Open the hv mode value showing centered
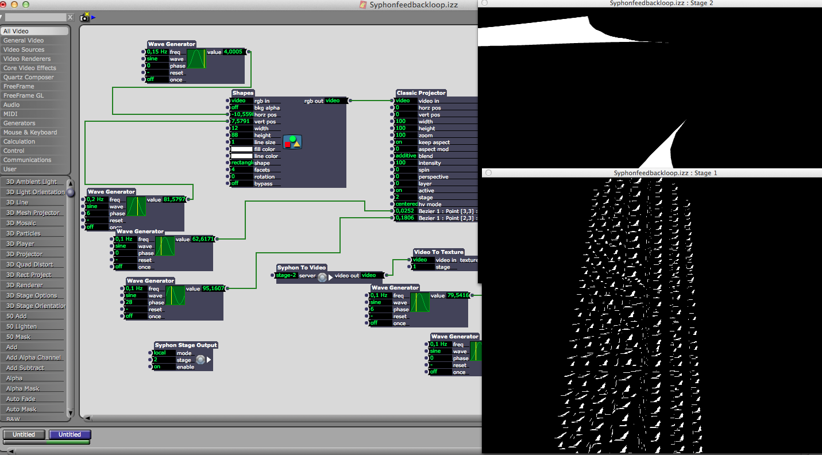822x455 pixels. point(406,204)
